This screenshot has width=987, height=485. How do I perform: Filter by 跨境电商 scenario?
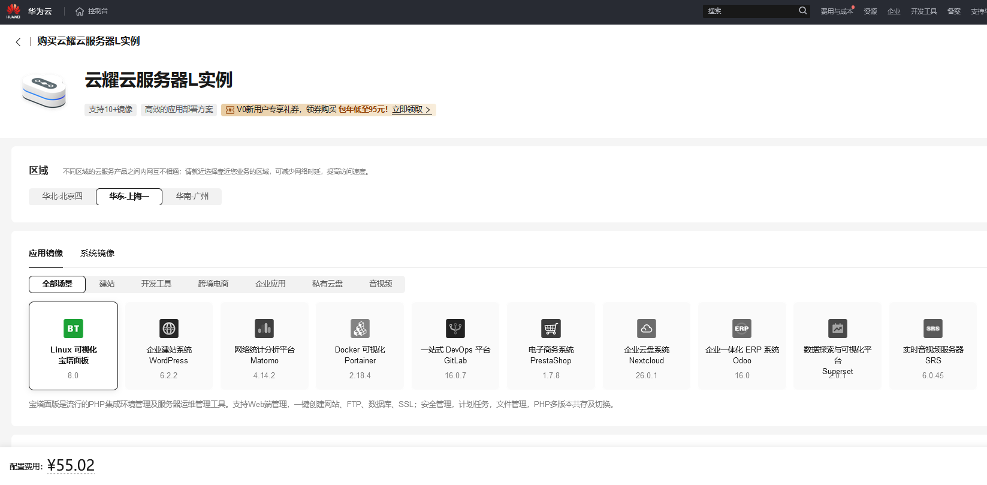(213, 284)
